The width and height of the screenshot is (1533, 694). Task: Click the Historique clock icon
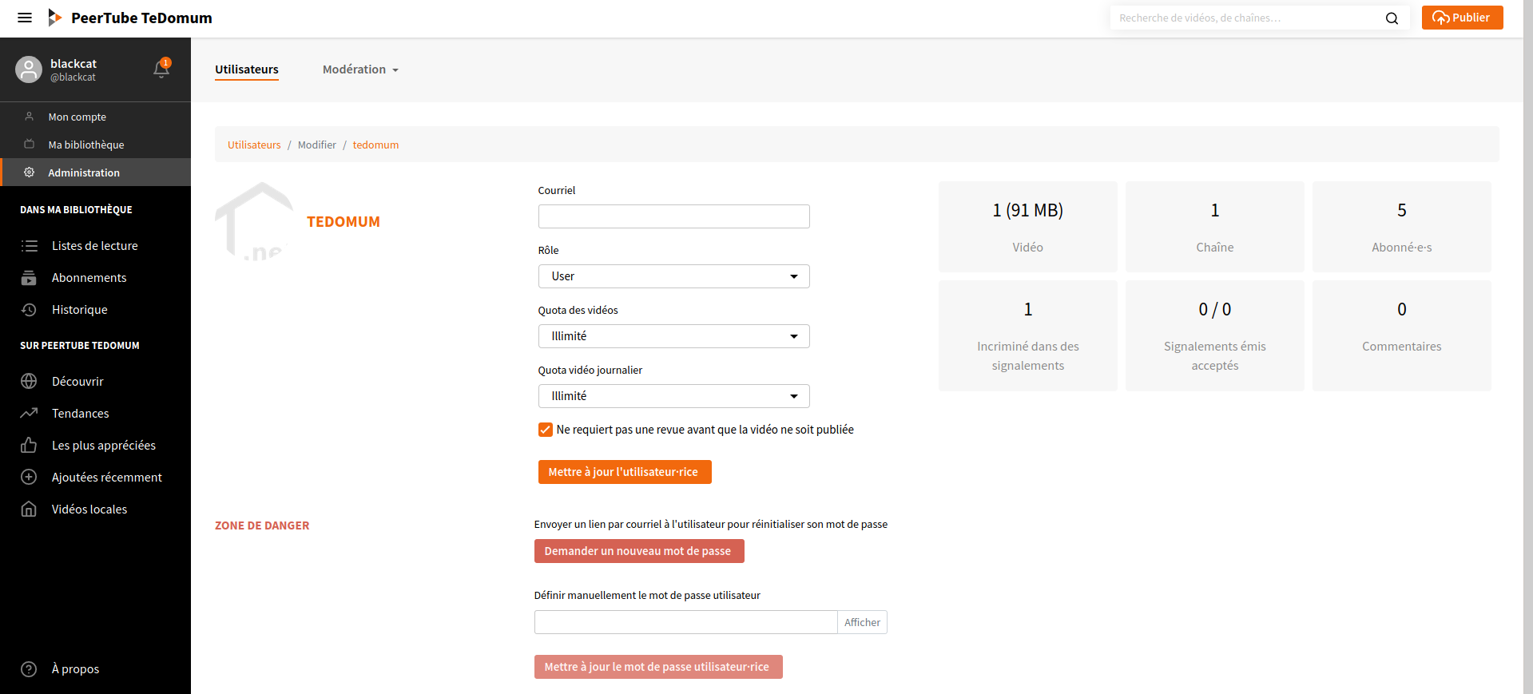point(29,310)
